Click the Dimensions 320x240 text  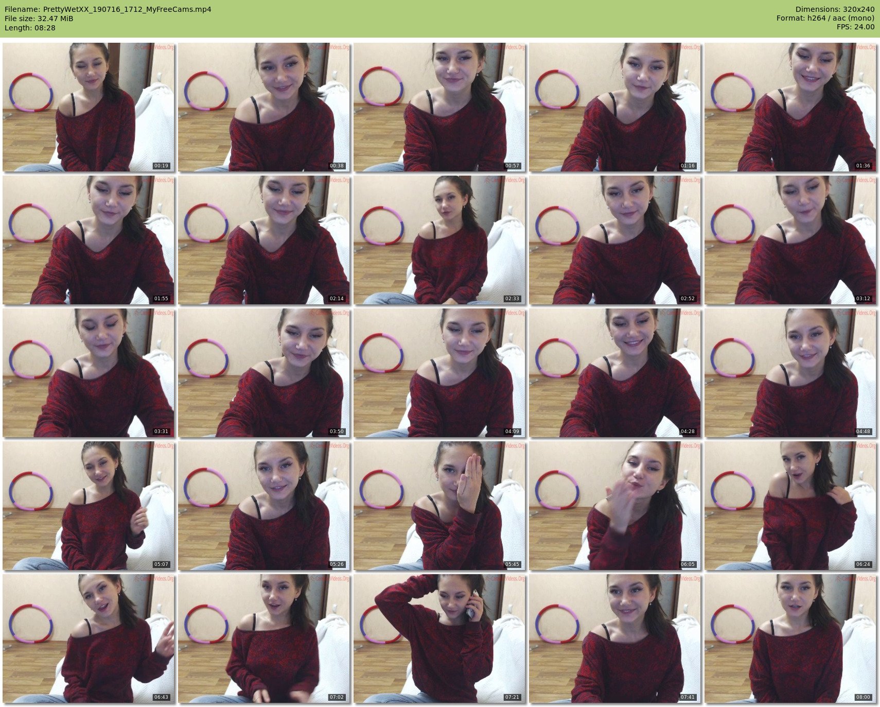point(835,9)
